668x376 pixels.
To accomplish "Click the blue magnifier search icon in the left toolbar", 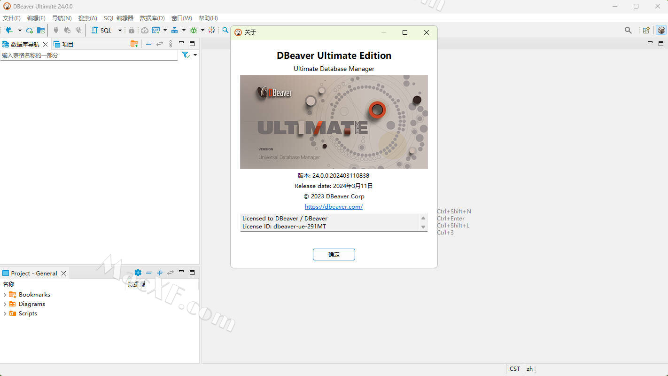I will (225, 30).
